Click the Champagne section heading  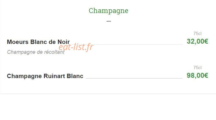(x=108, y=11)
